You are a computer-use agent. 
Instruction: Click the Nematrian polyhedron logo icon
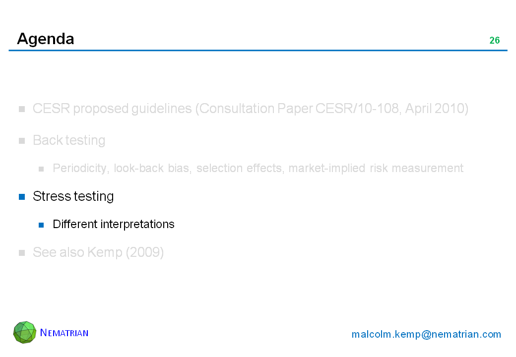(x=25, y=332)
